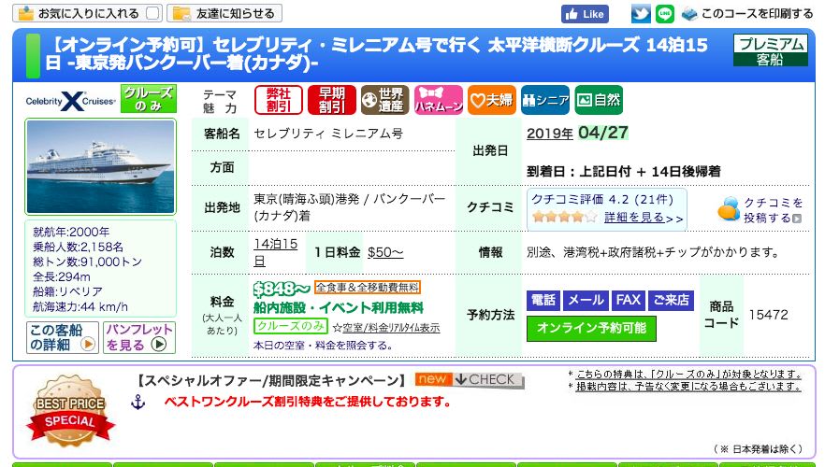Click the Facebook Like button
The width and height of the screenshot is (825, 467).
click(x=585, y=14)
